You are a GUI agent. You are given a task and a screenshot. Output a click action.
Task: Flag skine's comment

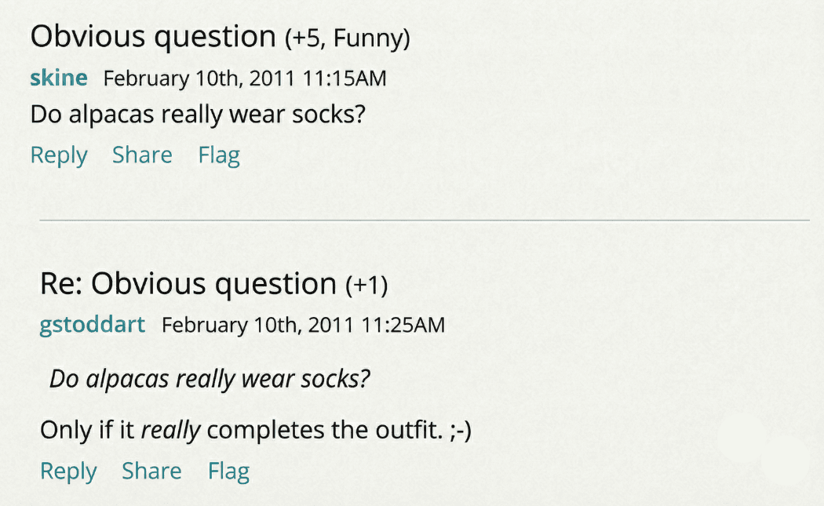[219, 155]
